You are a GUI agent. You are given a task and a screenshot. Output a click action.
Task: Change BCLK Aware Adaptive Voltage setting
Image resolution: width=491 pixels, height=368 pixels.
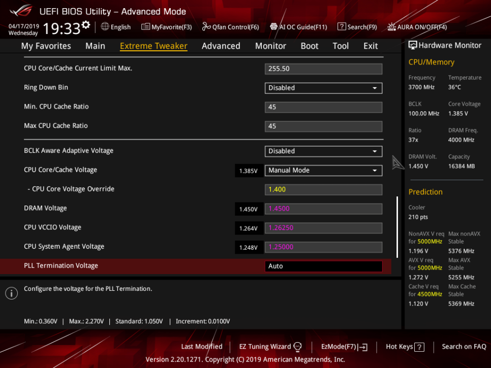coord(323,151)
